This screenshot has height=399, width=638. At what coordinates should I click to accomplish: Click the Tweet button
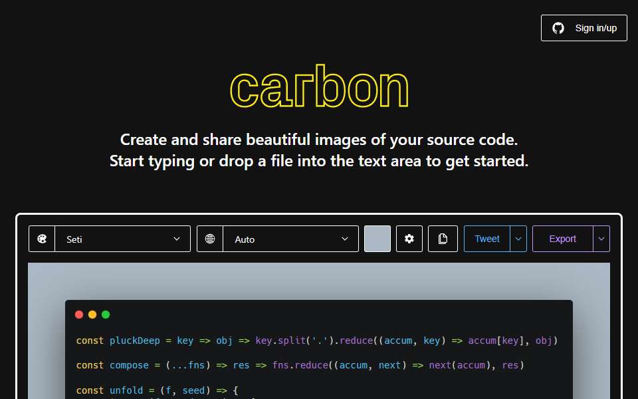pos(487,239)
